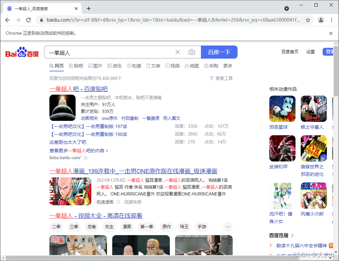Screen dimensions: 339x261
Task: Open the dropdown next to tieba.baidu.com
Action: [85, 158]
